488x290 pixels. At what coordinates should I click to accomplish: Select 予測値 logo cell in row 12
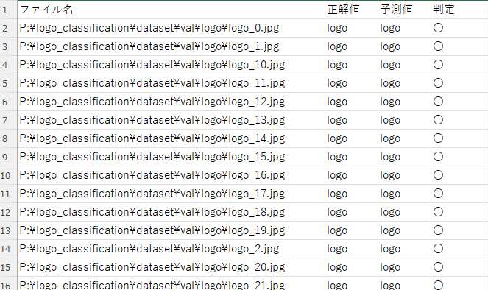click(404, 212)
